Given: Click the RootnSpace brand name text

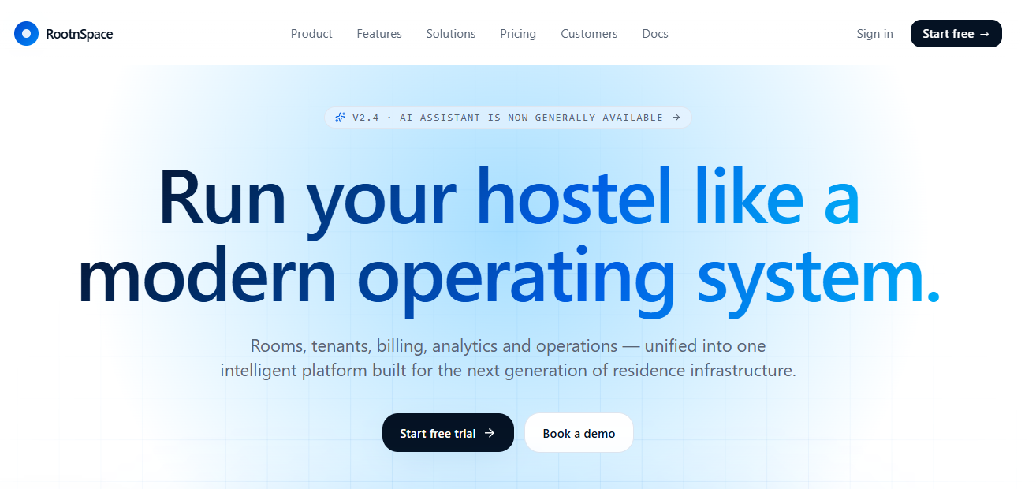Looking at the screenshot, I should (80, 34).
